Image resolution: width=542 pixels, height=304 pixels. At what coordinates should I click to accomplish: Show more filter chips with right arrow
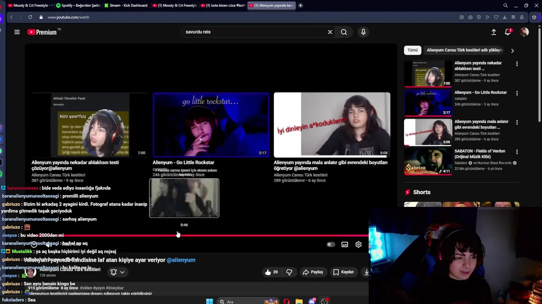512,51
